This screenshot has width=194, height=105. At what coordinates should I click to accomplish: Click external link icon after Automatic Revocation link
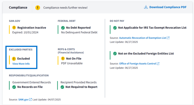click(x=168, y=38)
